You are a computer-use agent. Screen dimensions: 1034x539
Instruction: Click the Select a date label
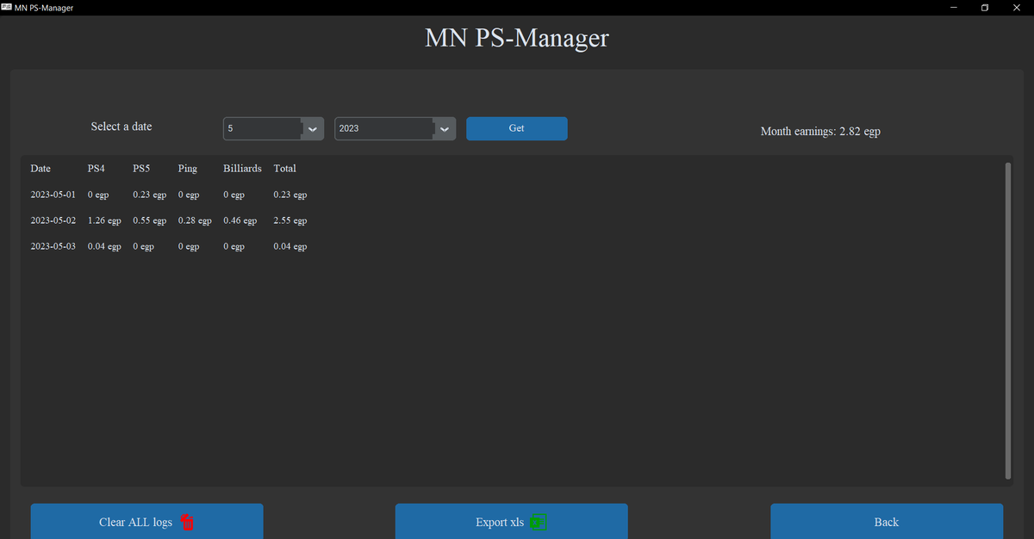[121, 127]
